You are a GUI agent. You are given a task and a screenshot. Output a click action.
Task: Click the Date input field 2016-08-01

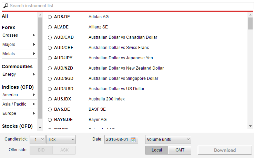(121, 139)
